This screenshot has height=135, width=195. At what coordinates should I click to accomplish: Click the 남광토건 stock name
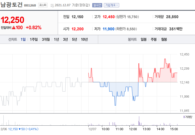coord(11,5)
